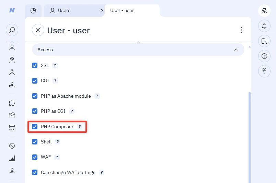This screenshot has width=276, height=183.
Task: Open the search icon in sidebar
Action: click(12, 30)
